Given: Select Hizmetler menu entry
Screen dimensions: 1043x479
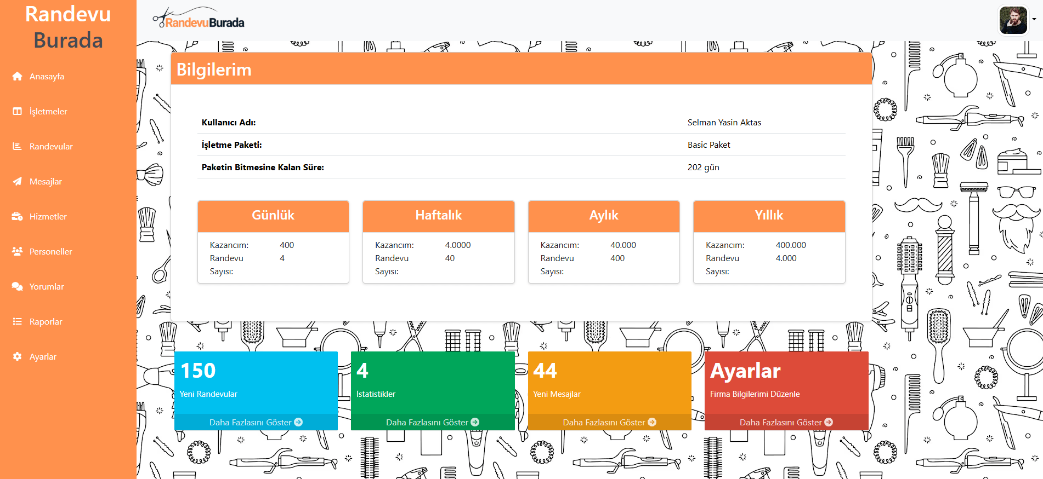Looking at the screenshot, I should [x=48, y=216].
